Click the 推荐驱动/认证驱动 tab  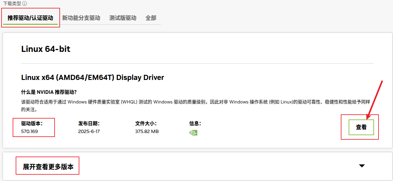(x=30, y=18)
